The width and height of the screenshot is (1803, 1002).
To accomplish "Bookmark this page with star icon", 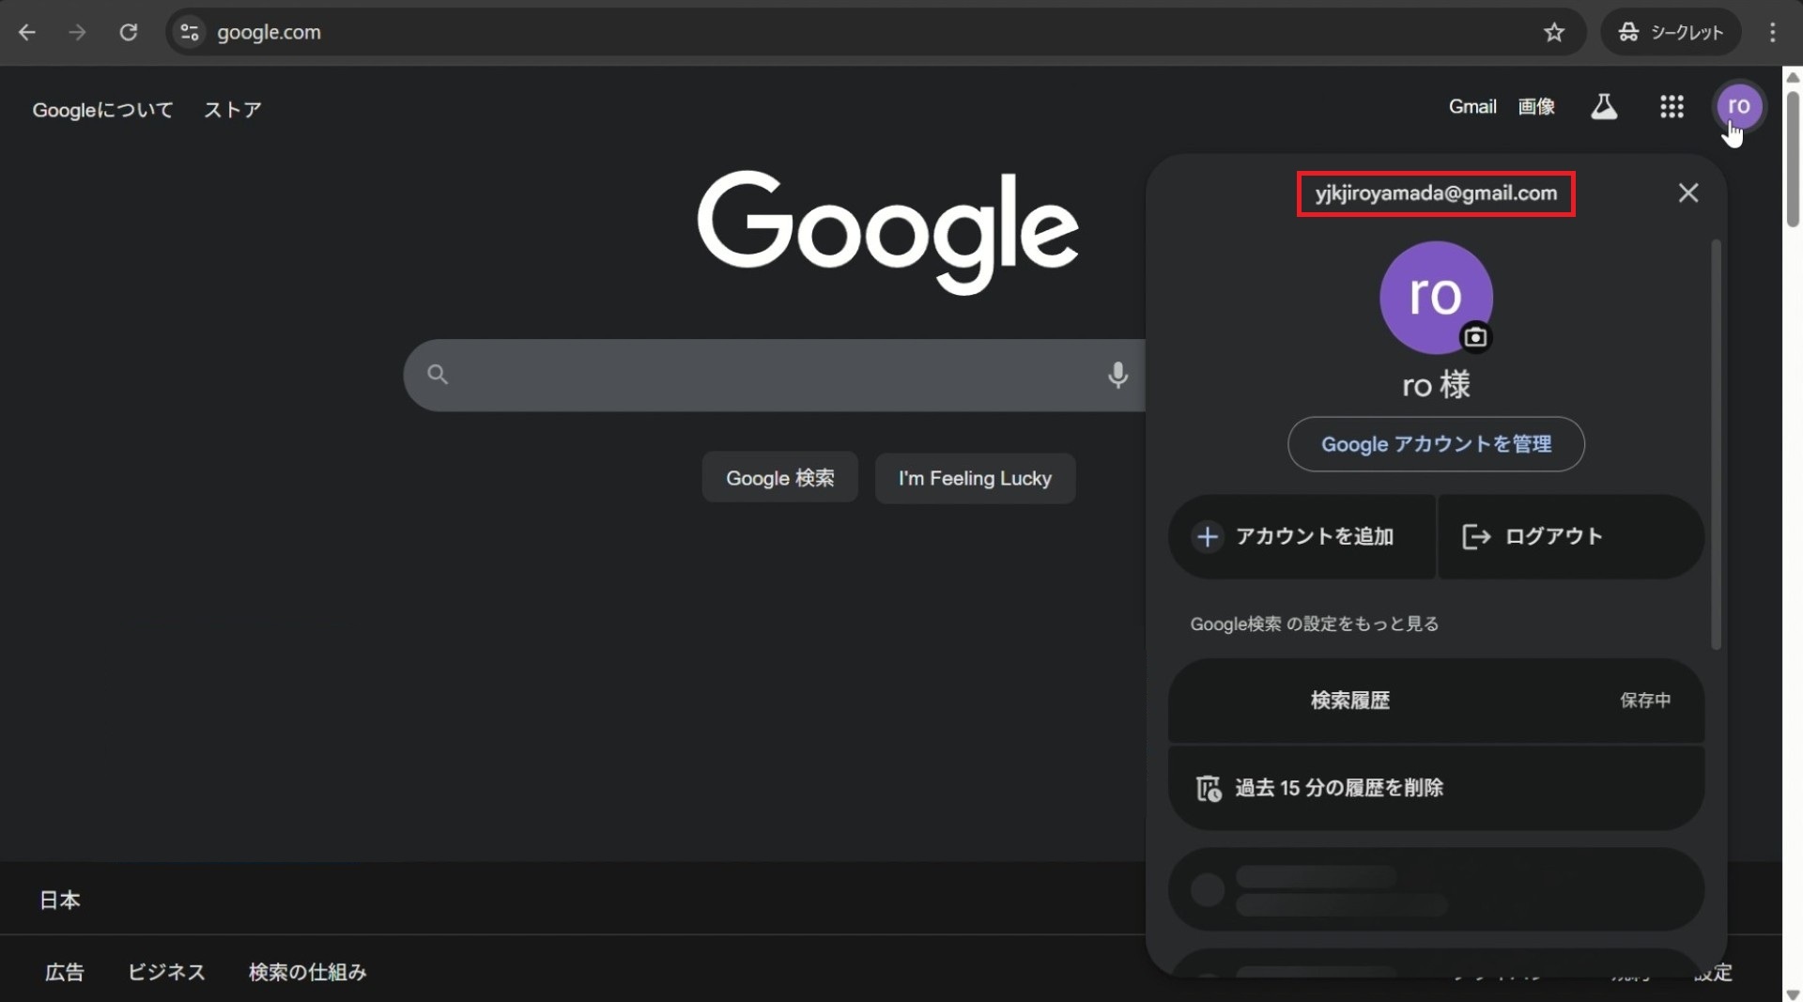I will click(x=1554, y=32).
